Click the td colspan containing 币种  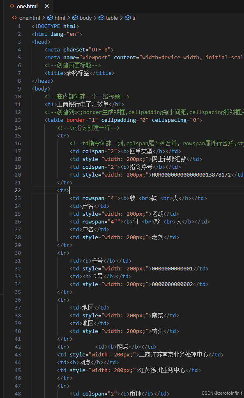(x=120, y=394)
